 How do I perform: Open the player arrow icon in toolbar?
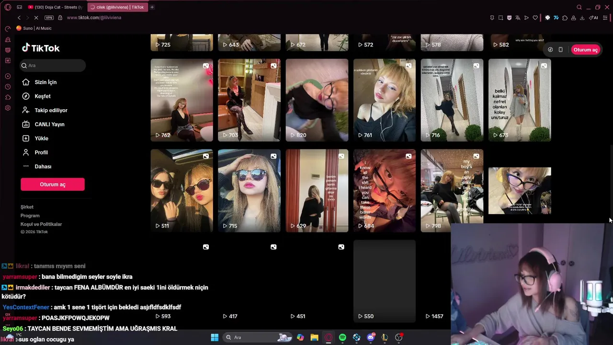(527, 18)
